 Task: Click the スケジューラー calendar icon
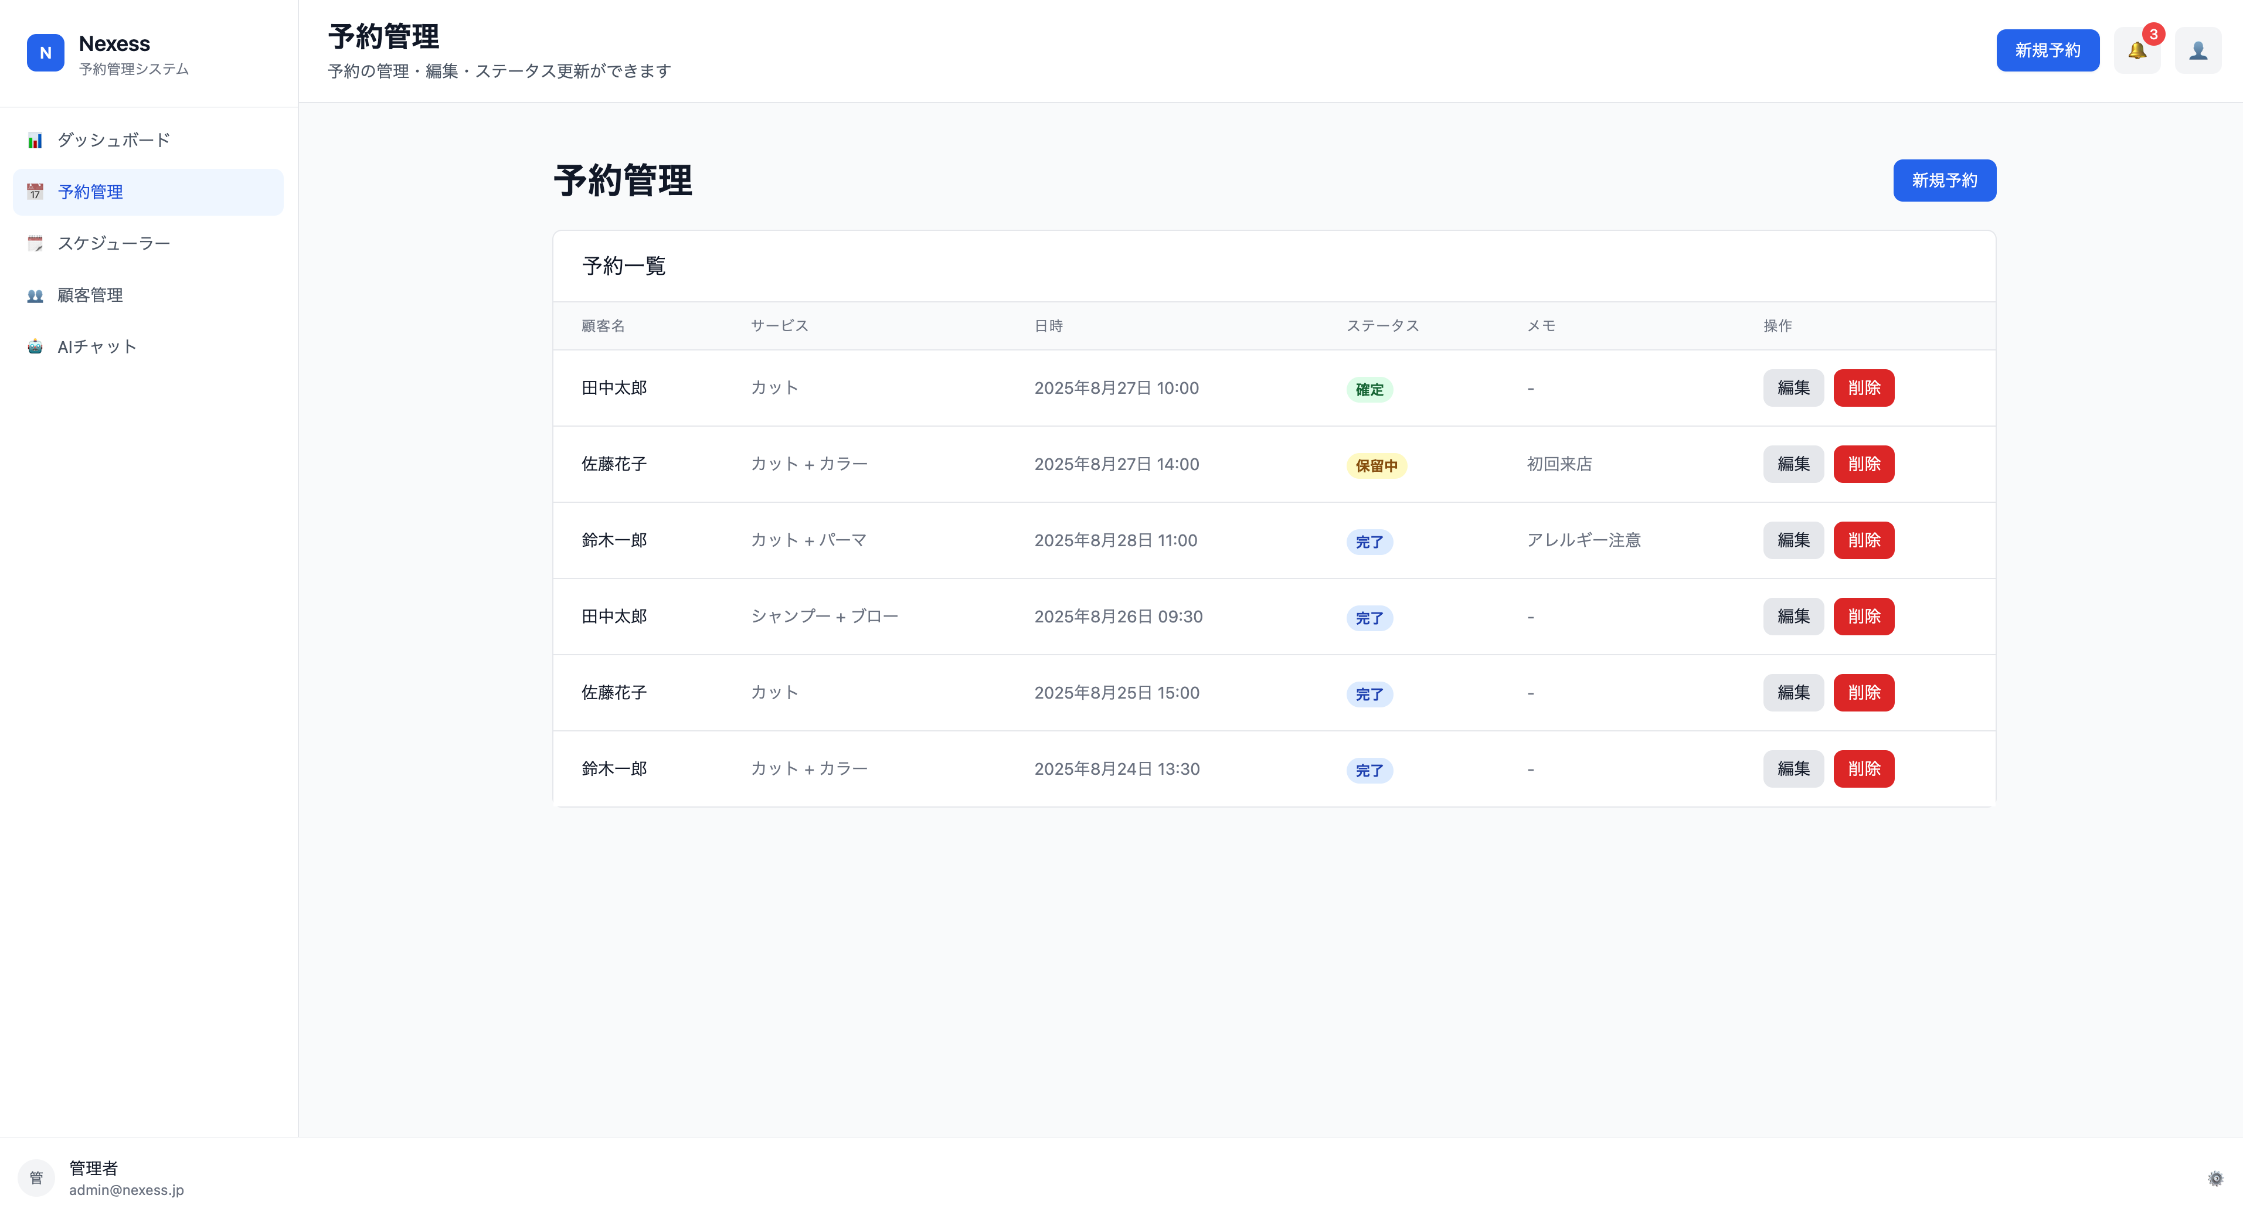(x=35, y=243)
